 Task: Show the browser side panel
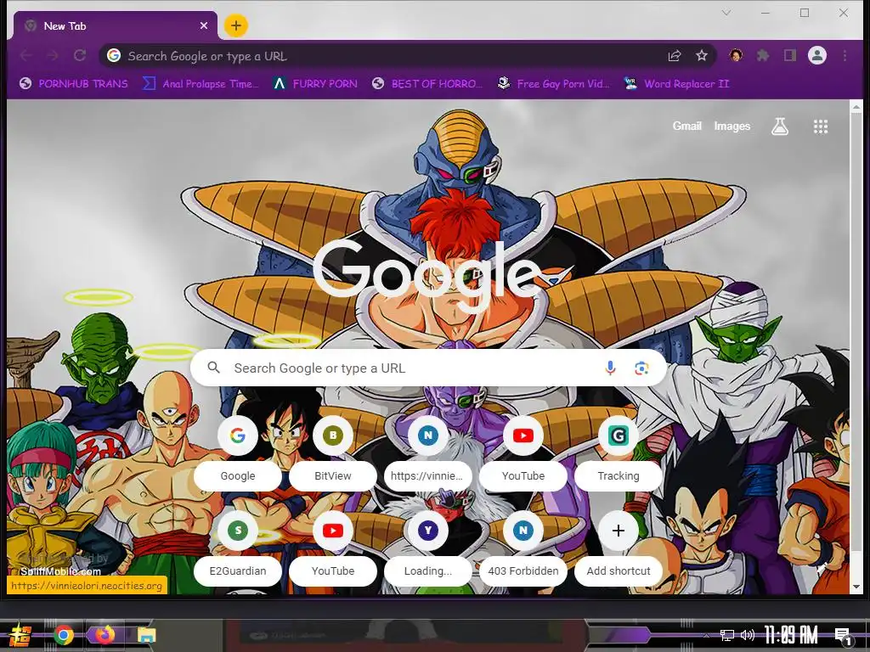tap(790, 55)
